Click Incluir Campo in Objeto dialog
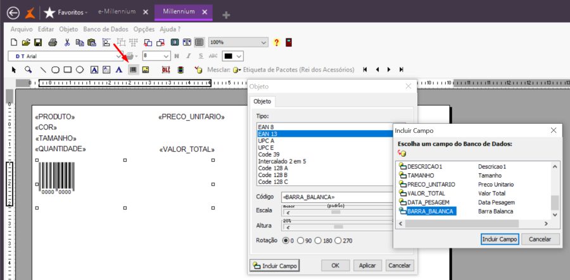 click(275, 265)
